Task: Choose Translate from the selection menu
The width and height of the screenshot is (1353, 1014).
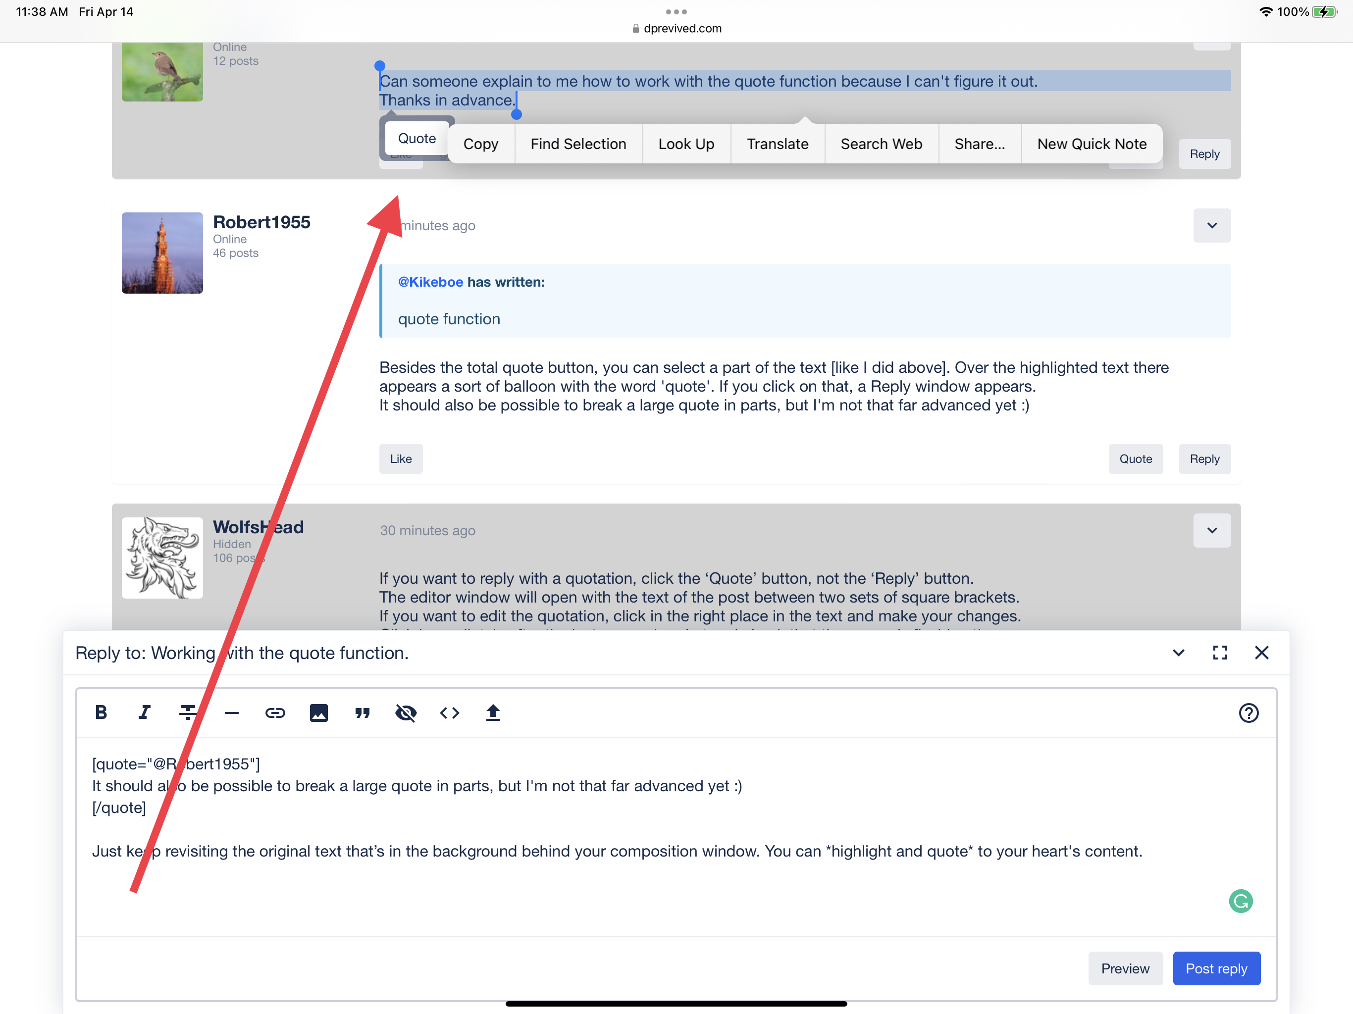Action: point(778,145)
